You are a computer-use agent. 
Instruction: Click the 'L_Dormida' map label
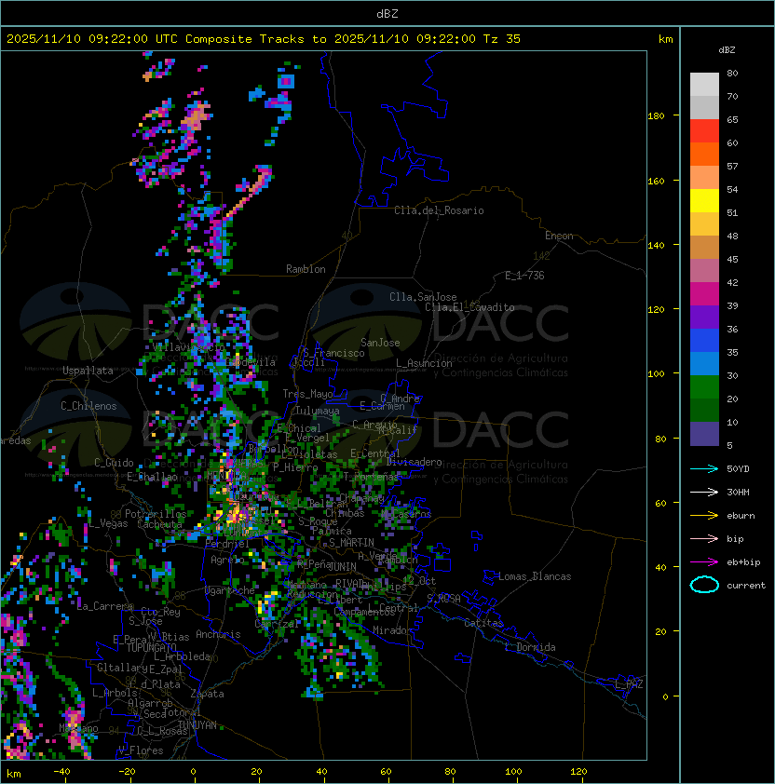(530, 647)
